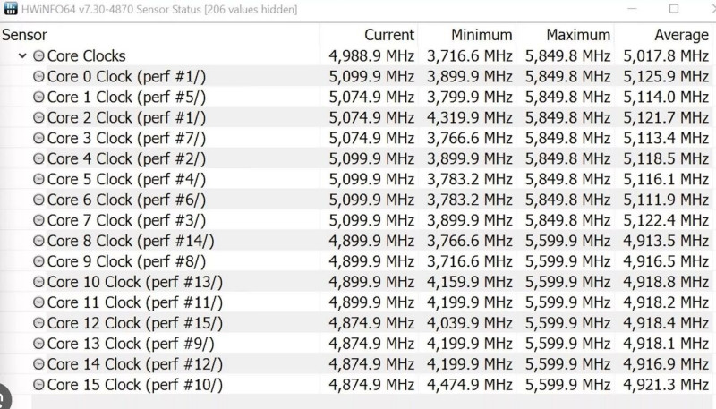Maximize the HWiNFO64 Sensor Status window
The image size is (716, 409).
point(674,9)
